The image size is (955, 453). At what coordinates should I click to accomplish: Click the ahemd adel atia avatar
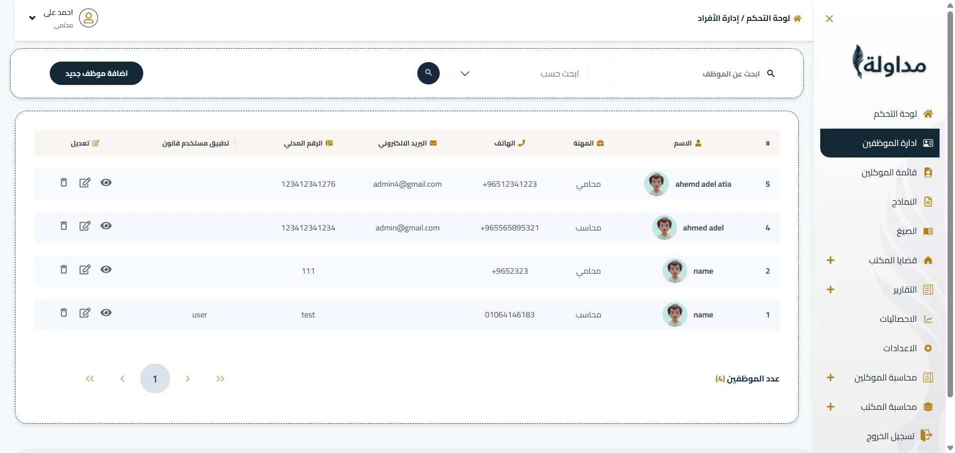(x=656, y=184)
